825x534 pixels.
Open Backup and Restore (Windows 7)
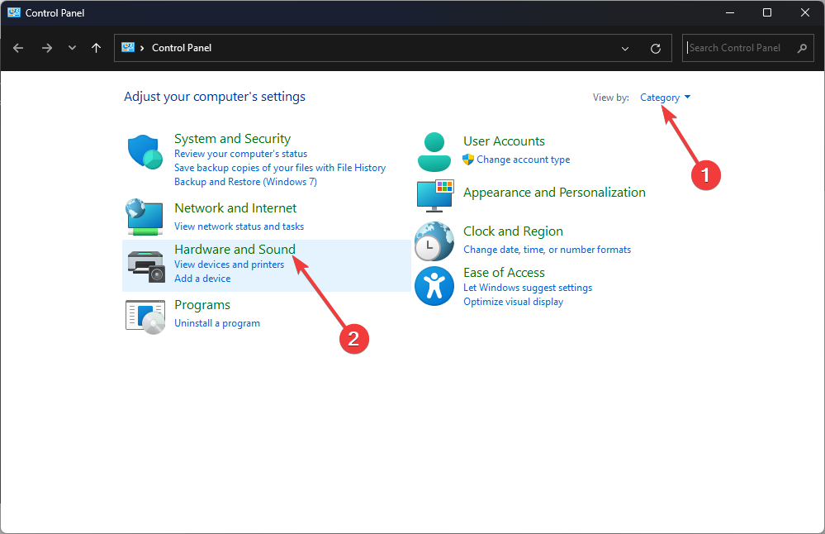click(245, 182)
